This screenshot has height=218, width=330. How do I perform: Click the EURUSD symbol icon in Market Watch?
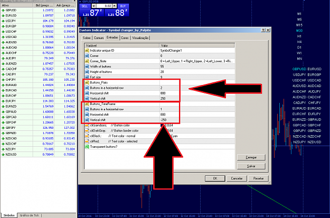click(3, 16)
